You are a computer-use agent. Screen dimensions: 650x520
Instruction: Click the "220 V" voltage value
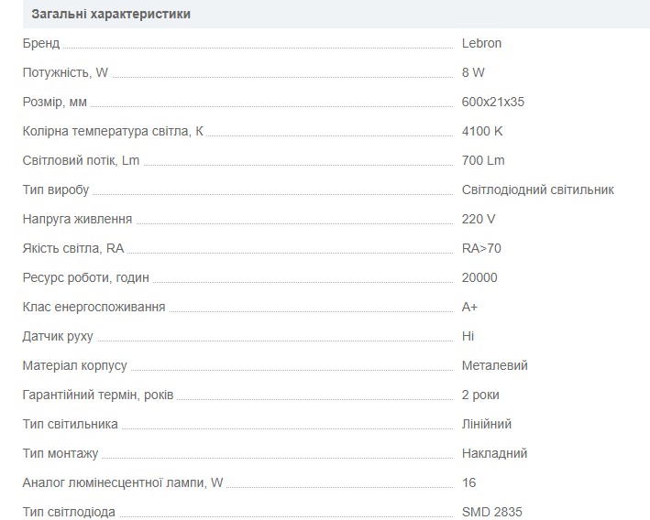tap(479, 219)
